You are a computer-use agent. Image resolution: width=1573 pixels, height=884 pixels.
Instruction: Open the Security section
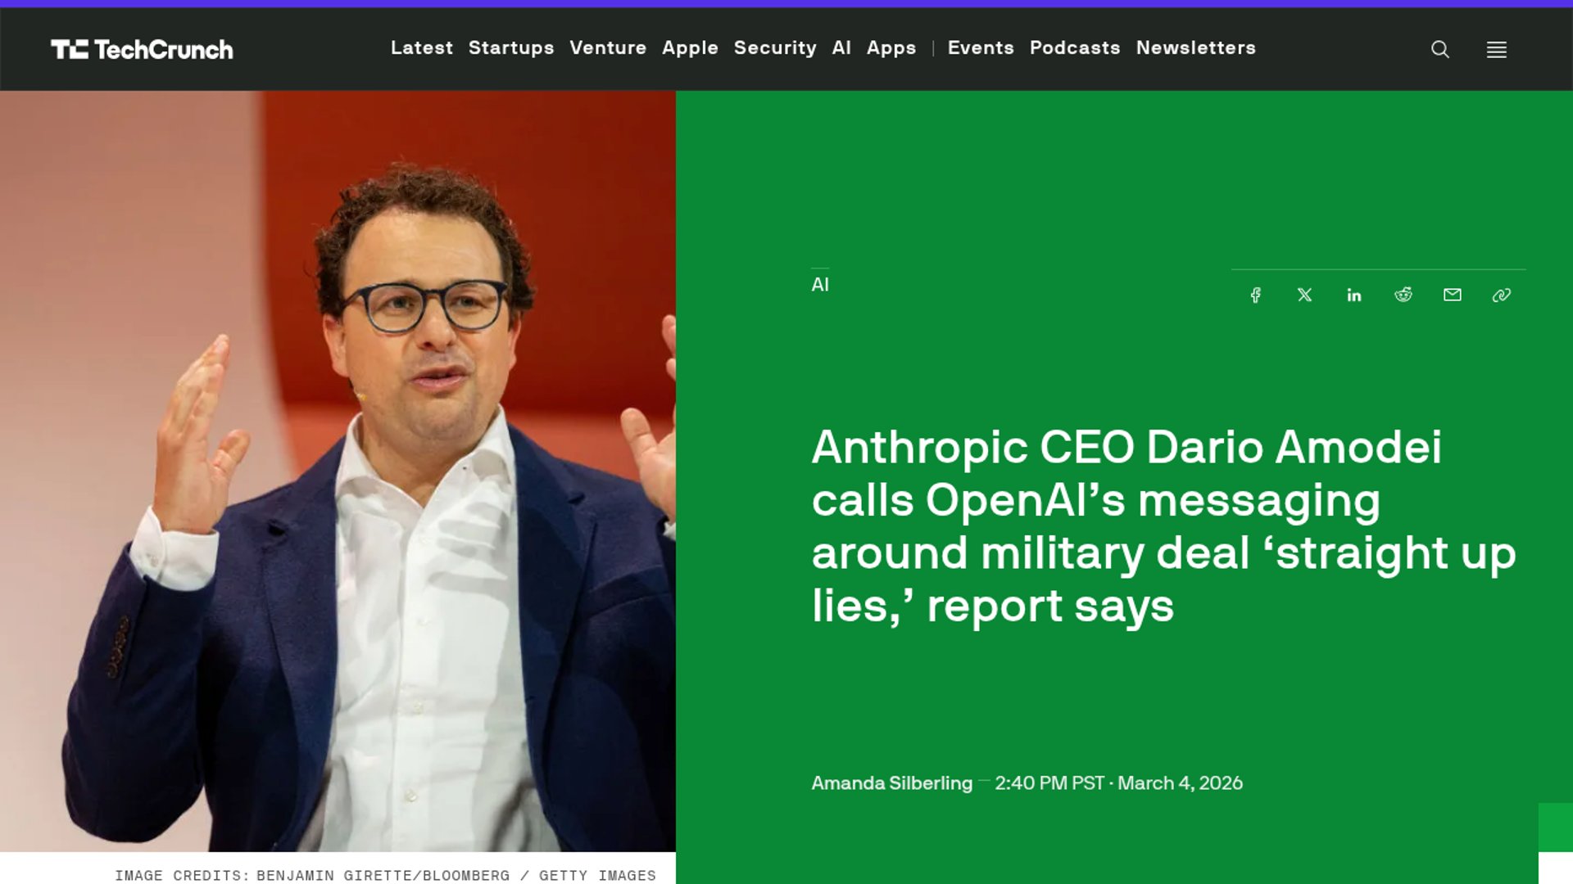pos(774,47)
